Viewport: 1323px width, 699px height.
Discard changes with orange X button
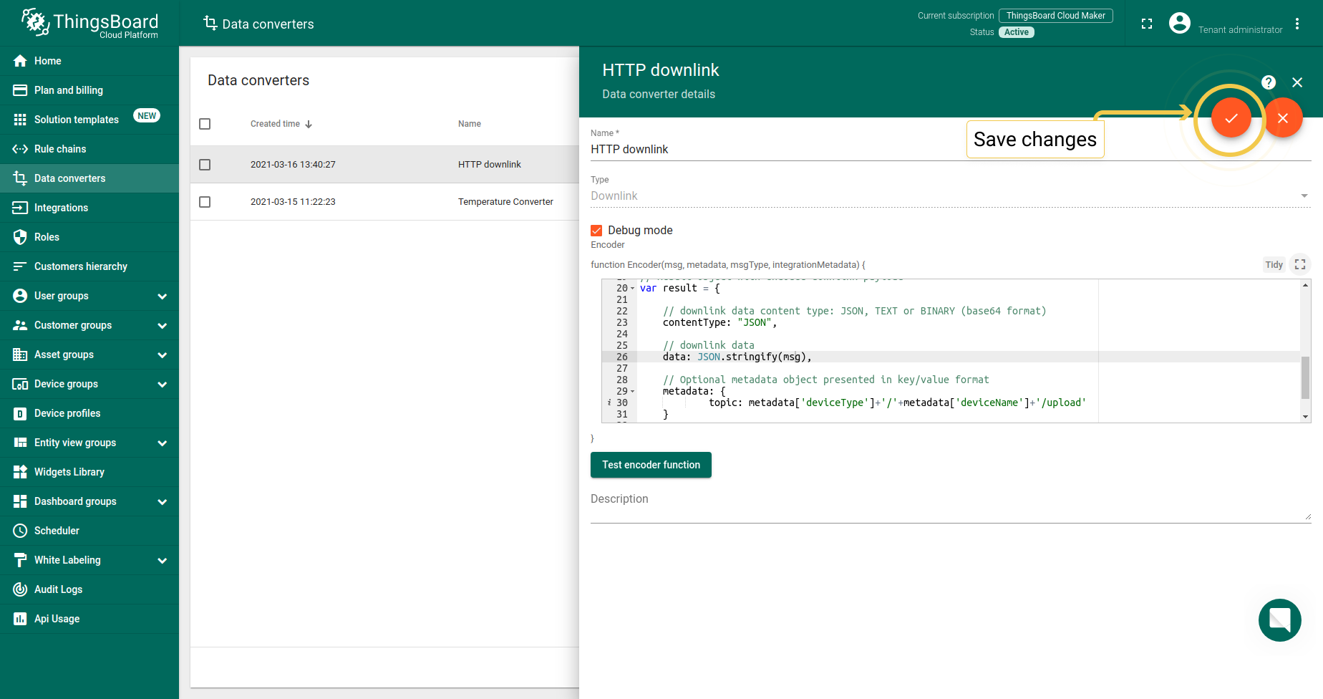point(1283,118)
